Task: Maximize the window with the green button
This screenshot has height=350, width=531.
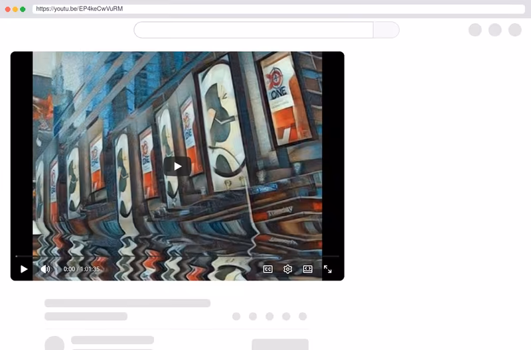Action: (x=23, y=9)
